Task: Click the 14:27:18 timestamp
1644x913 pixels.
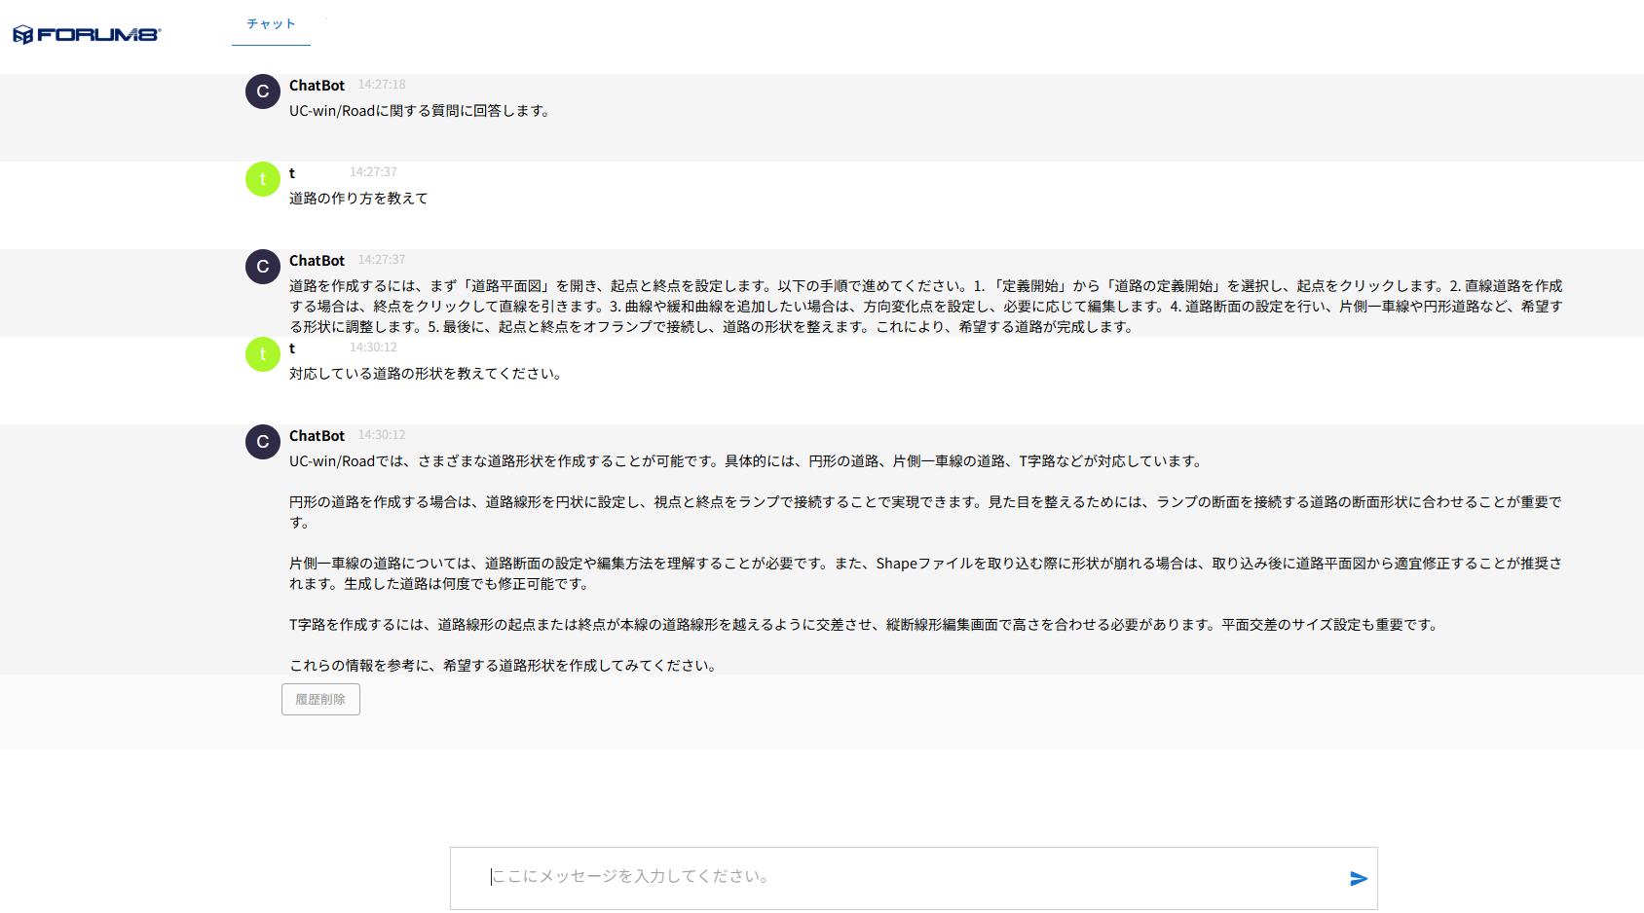Action: pos(382,85)
